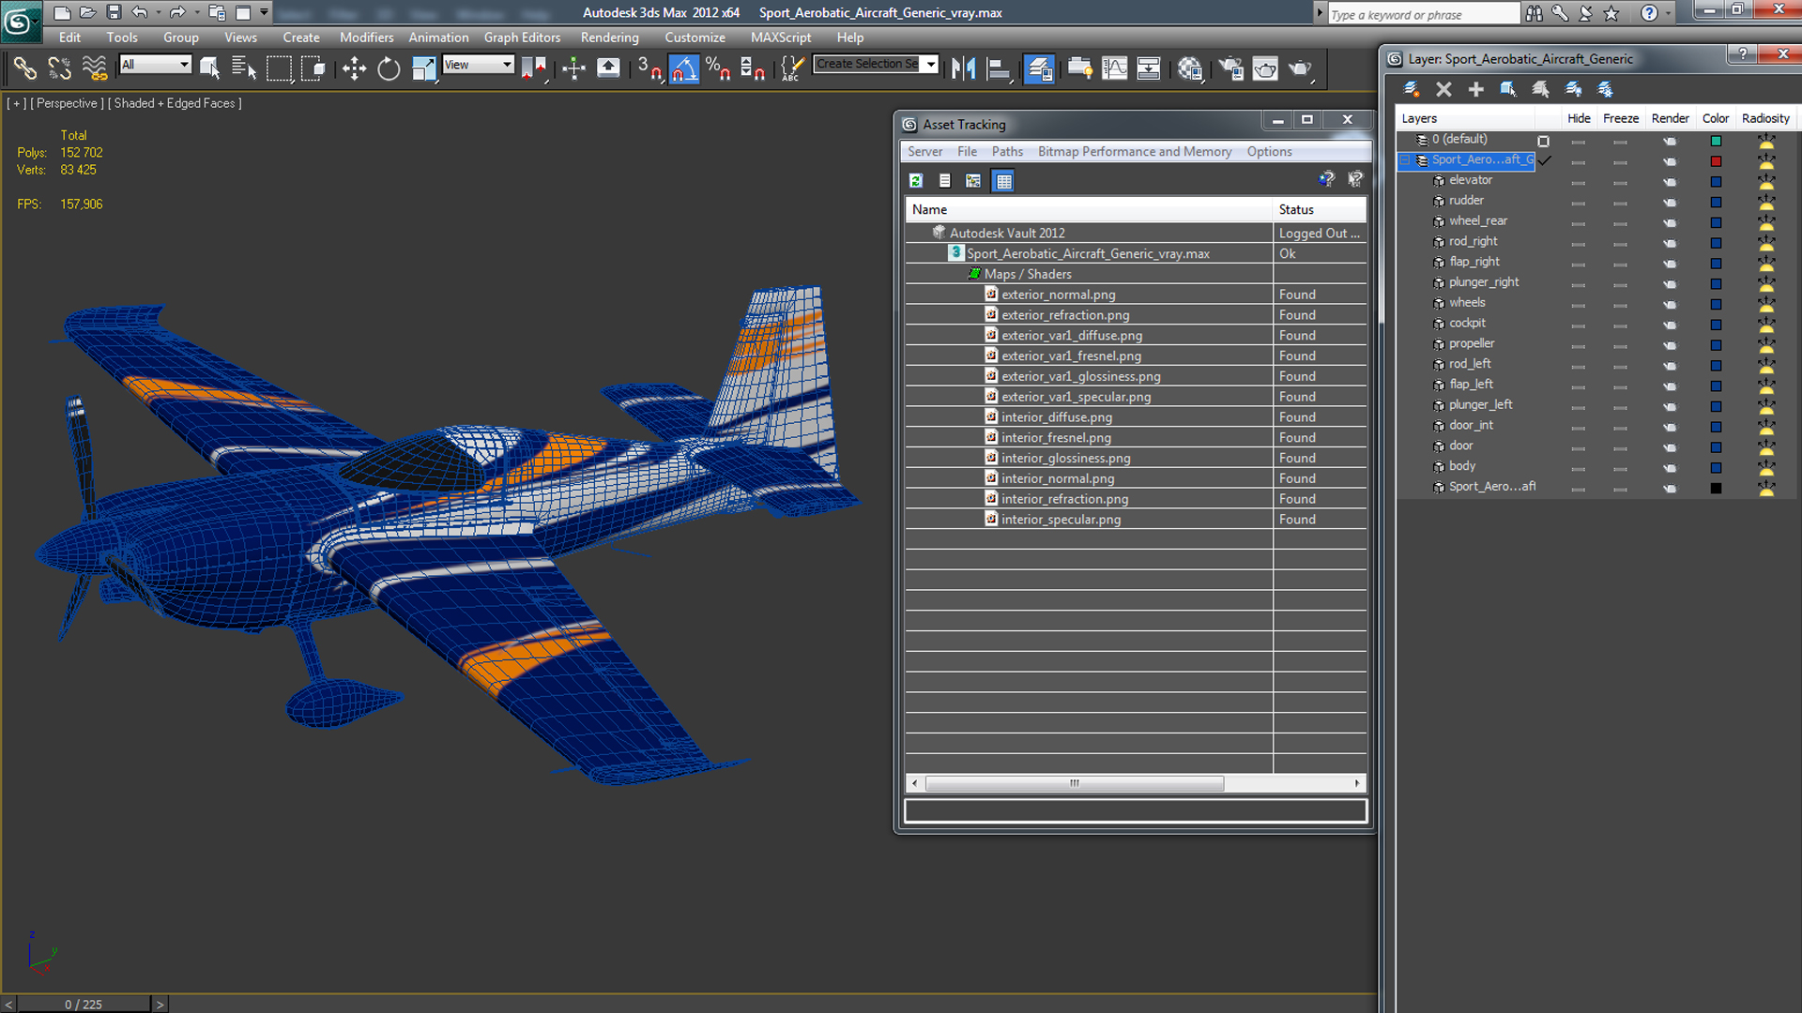Click the Radiosity column header in Layers

coord(1765,118)
